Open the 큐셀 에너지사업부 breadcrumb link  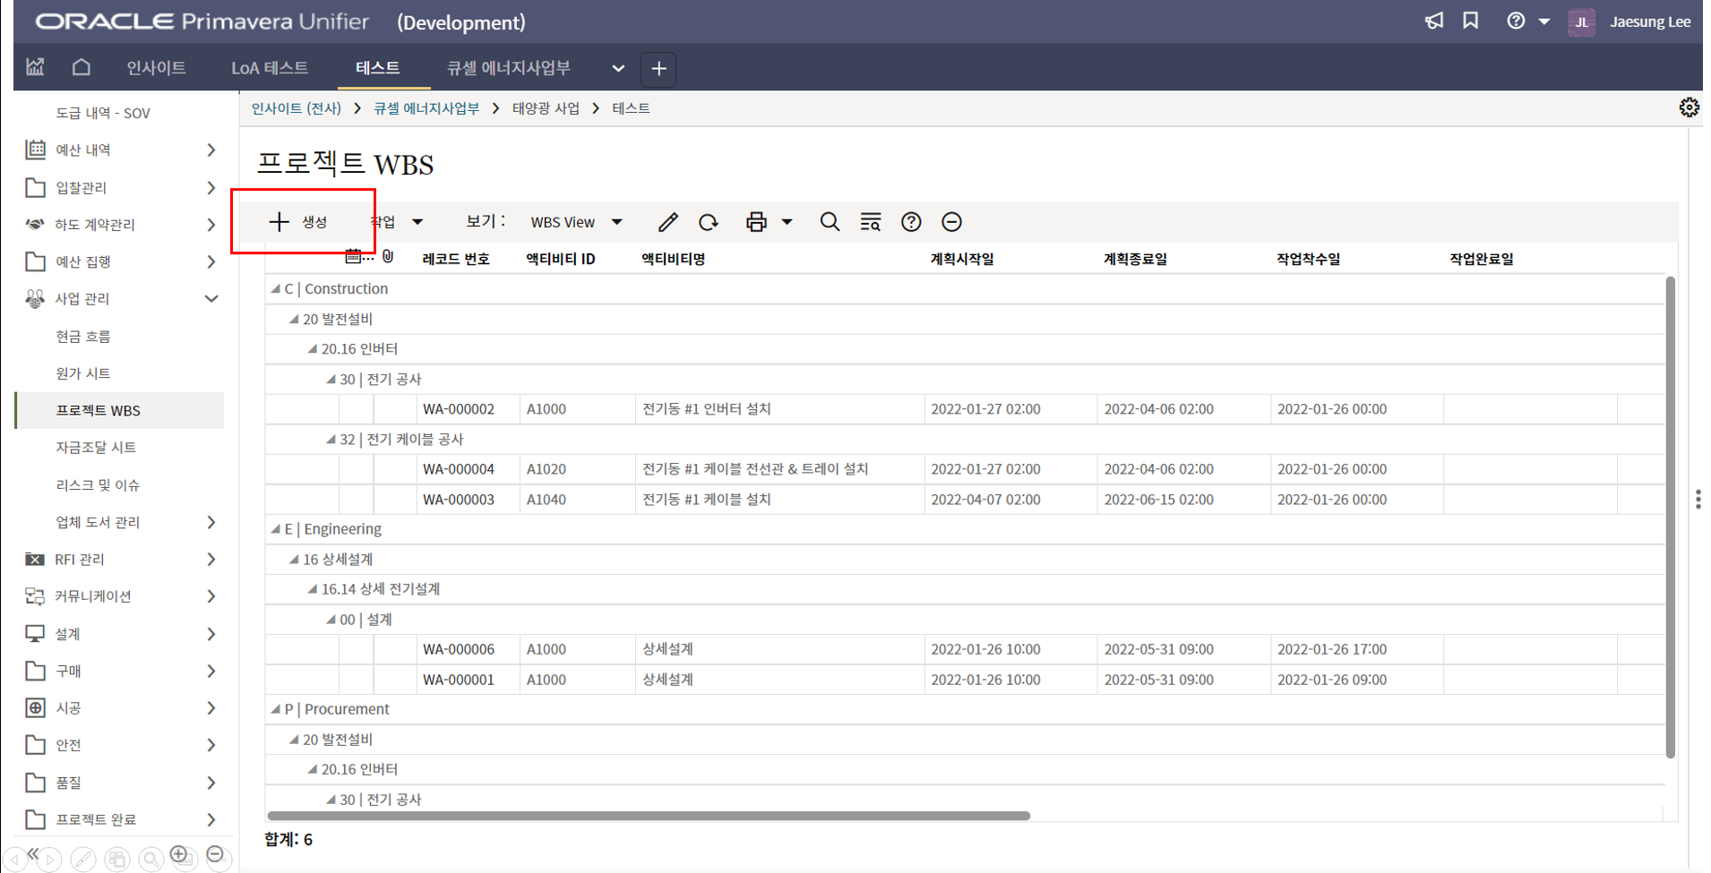(x=426, y=108)
